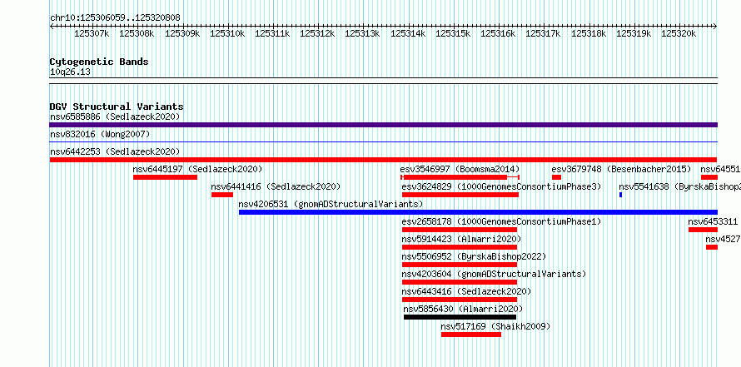Select the dark purple nsv6585886 variant bar
This screenshot has width=741, height=367.
click(383, 125)
